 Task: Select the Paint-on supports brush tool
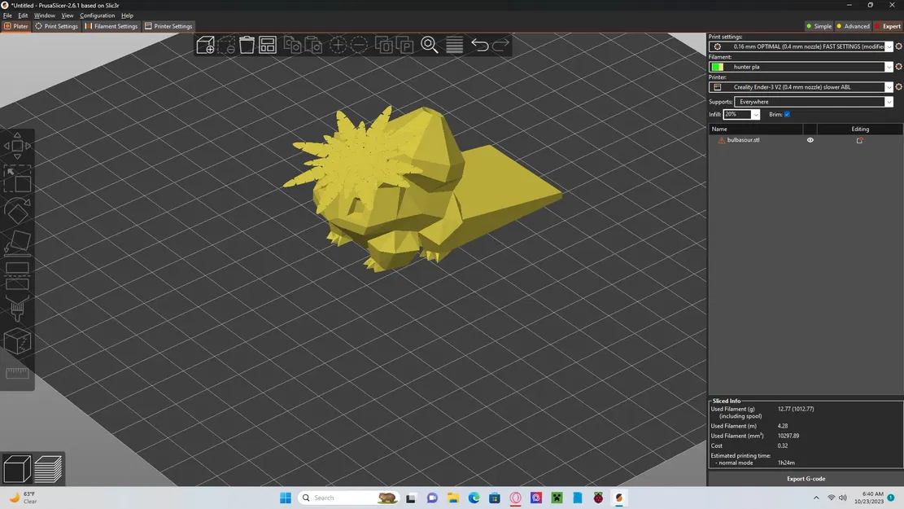click(17, 309)
